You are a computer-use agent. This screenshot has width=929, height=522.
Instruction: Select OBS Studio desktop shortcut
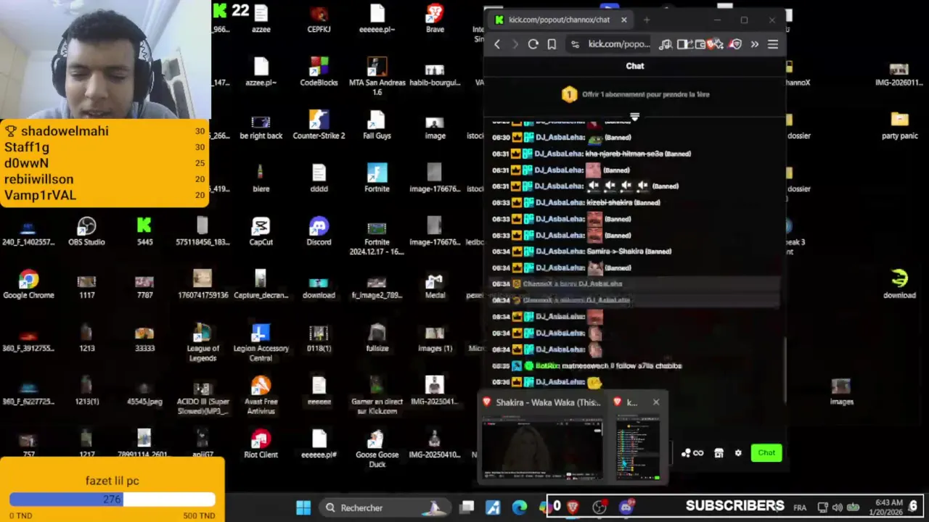86,232
